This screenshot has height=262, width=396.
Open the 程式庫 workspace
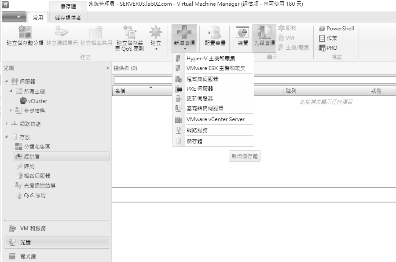pos(57,256)
